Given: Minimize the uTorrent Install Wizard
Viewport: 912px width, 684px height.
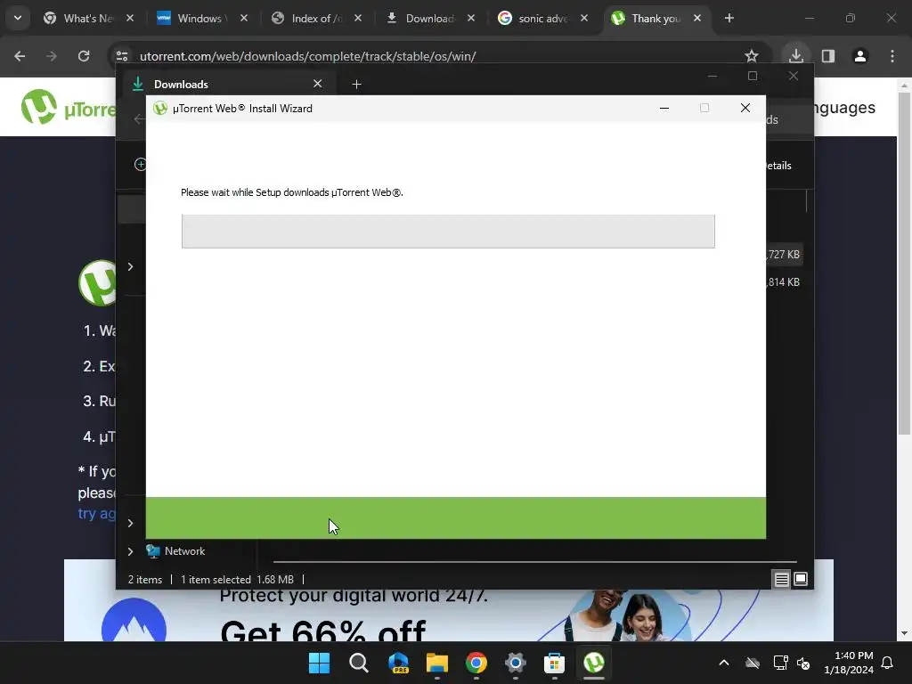Looking at the screenshot, I should [x=664, y=108].
